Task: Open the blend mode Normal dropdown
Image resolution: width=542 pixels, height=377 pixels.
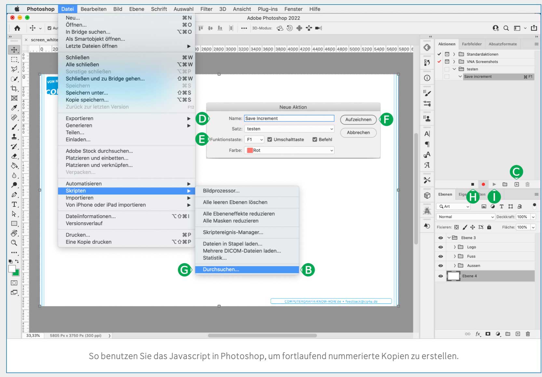Action: pos(466,217)
